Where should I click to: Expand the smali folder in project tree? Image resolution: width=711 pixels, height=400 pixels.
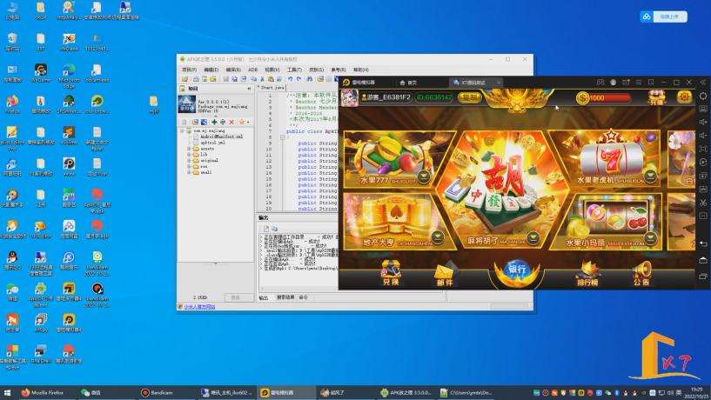pos(189,172)
